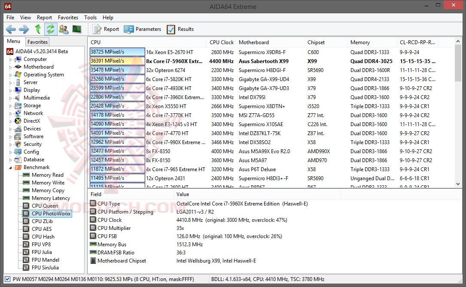
Task: Click the 38725 MPixel/s result bar
Action: (x=117, y=52)
